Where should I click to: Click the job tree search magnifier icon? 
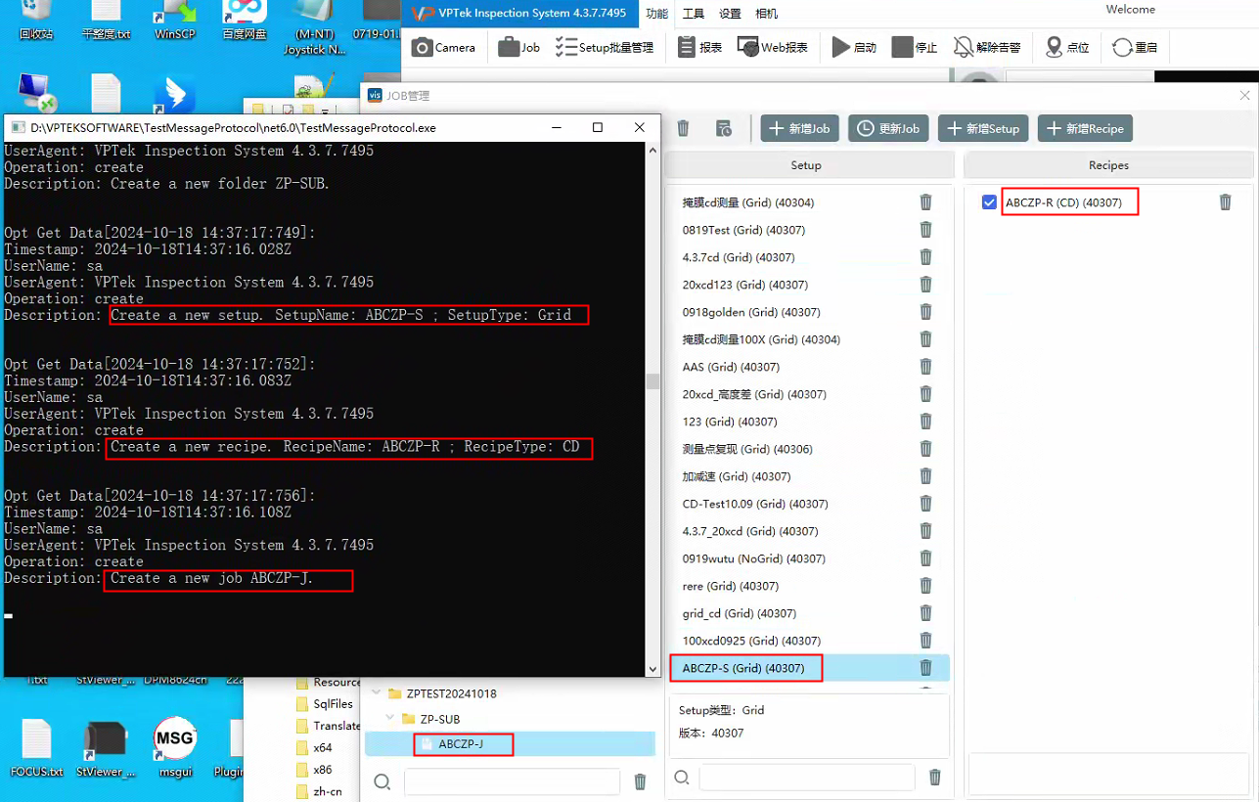pos(382,781)
